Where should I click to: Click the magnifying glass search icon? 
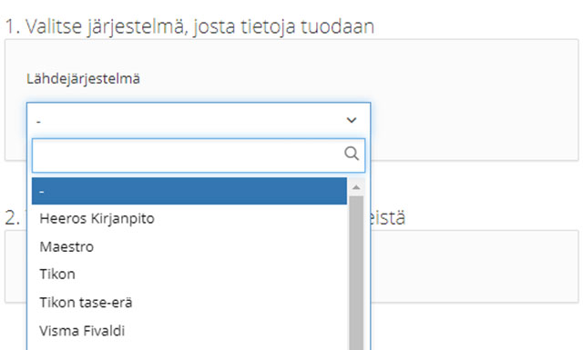(352, 154)
